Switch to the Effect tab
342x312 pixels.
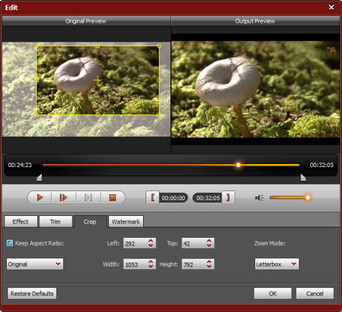click(21, 222)
